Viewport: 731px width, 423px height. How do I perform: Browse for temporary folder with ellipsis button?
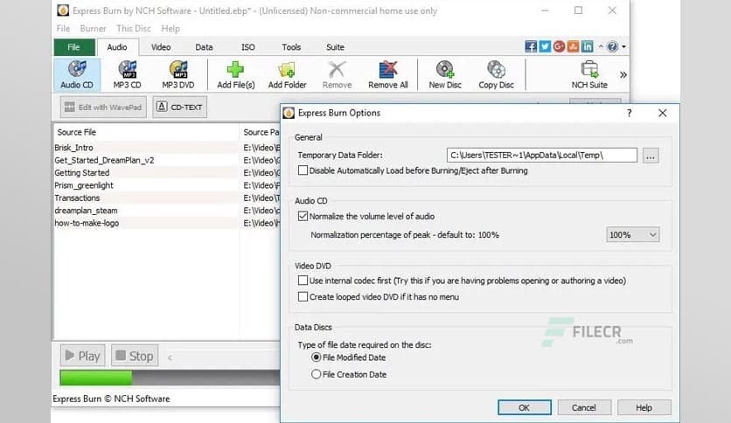pyautogui.click(x=651, y=156)
